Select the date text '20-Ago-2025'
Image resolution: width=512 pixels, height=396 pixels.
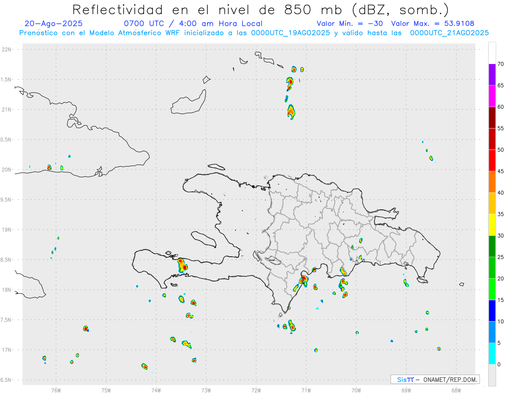54,23
